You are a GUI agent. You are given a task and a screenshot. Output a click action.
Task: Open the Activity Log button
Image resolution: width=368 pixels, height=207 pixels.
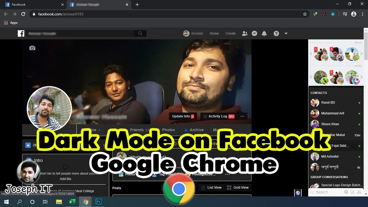pos(219,116)
